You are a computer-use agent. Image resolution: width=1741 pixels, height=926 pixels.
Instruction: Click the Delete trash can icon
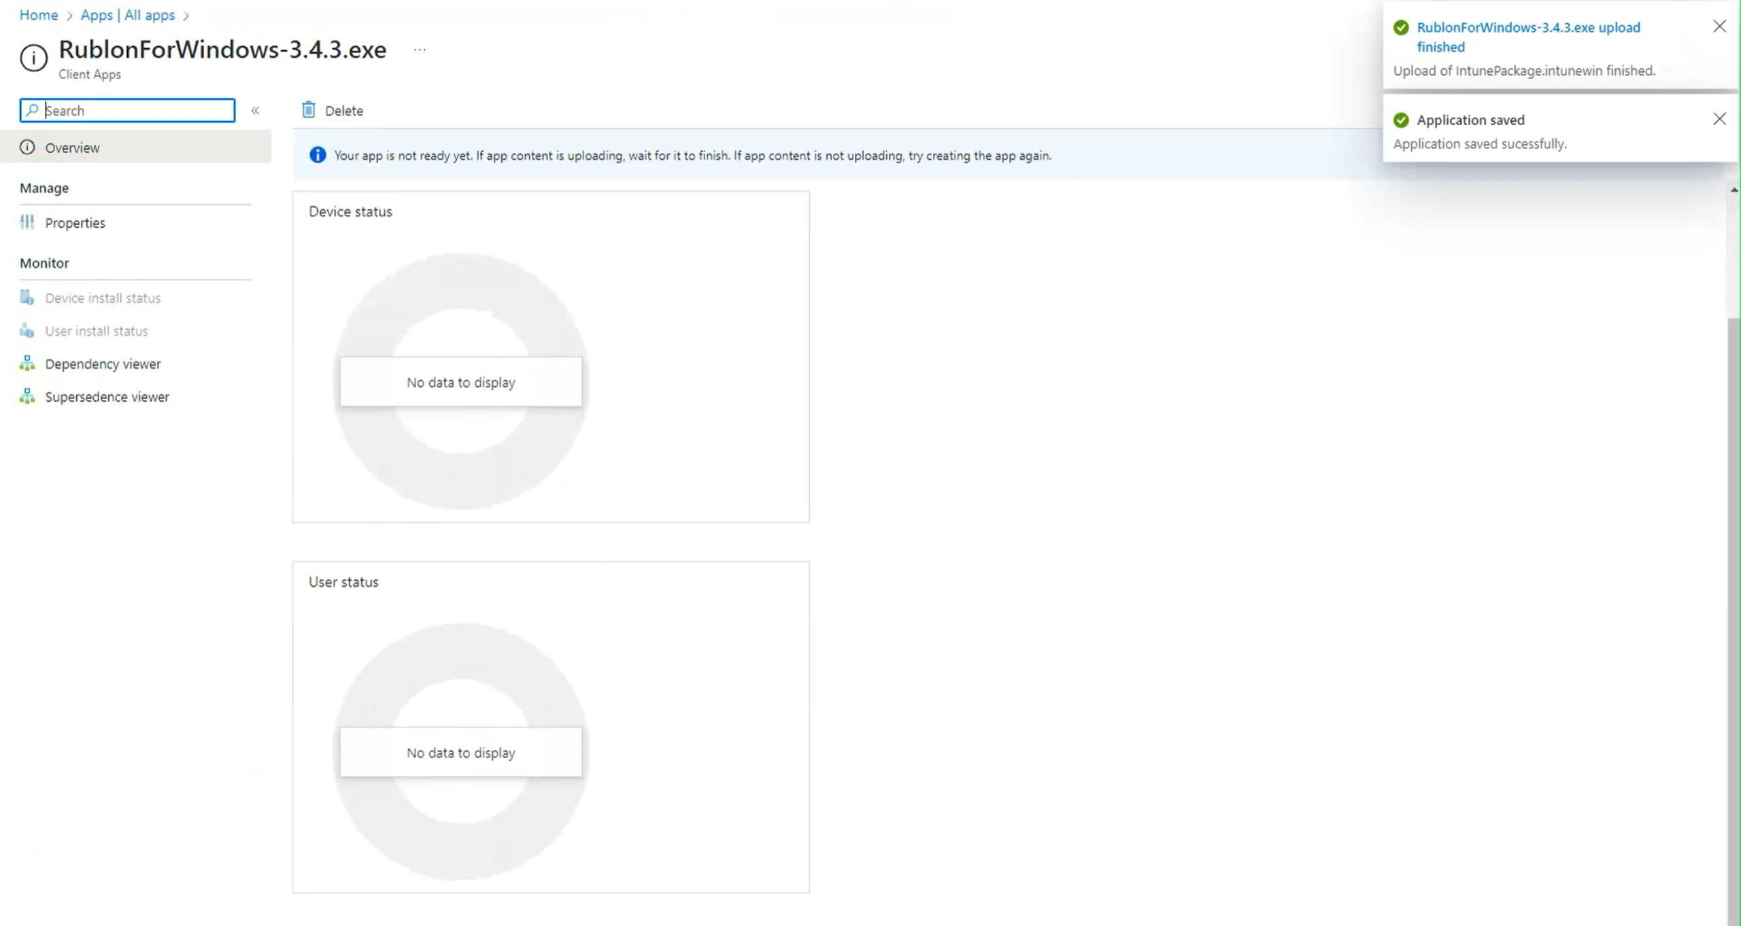point(308,109)
